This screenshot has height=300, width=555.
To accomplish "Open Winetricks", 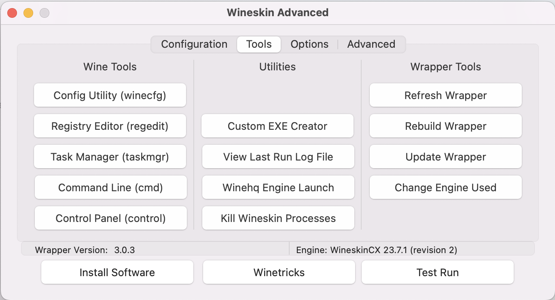I will tap(279, 273).
